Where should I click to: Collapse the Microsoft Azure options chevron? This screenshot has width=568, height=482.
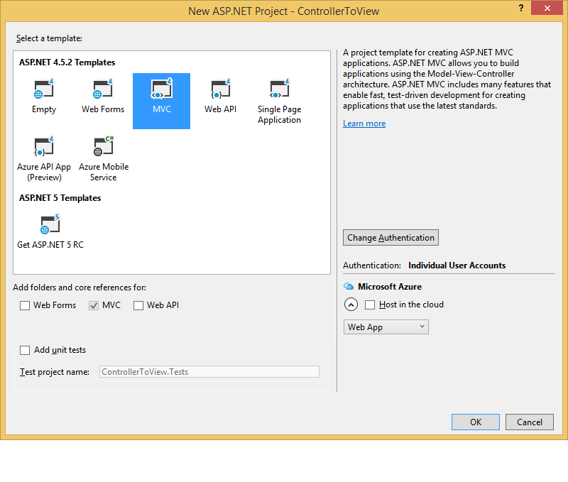[351, 305]
